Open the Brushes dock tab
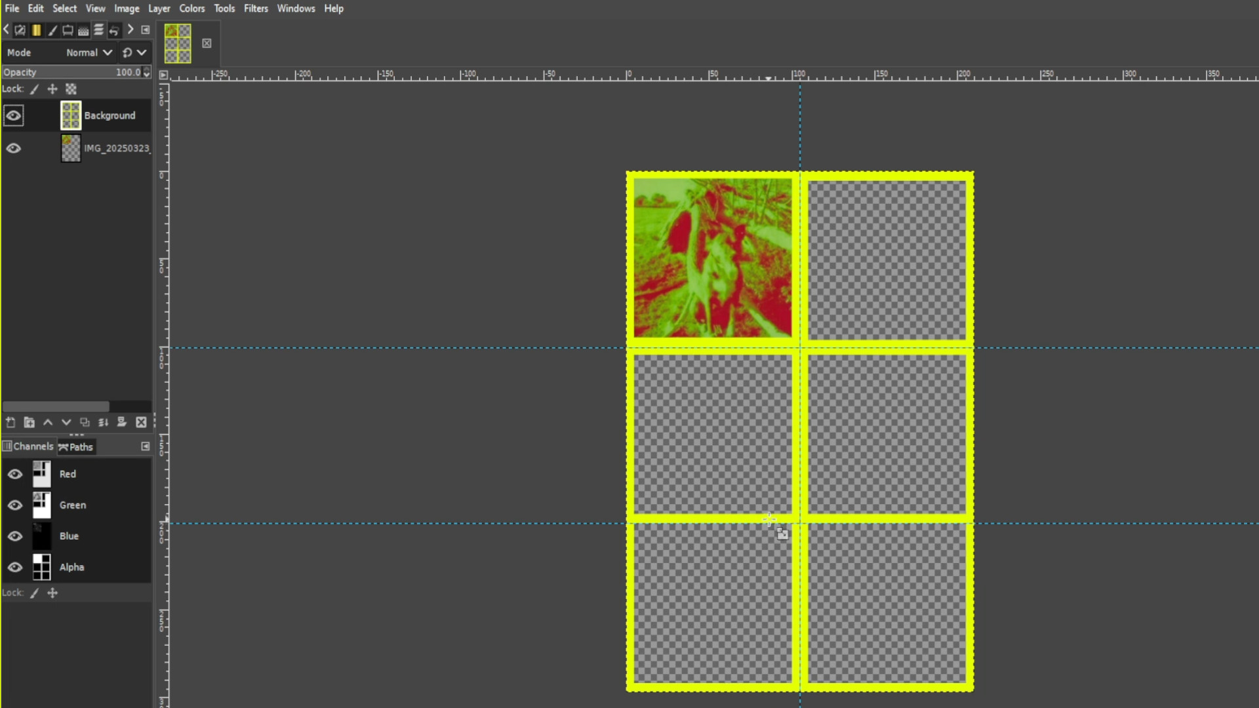 pyautogui.click(x=52, y=30)
